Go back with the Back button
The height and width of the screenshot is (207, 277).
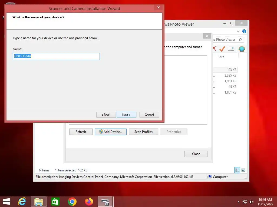[x=106, y=115]
